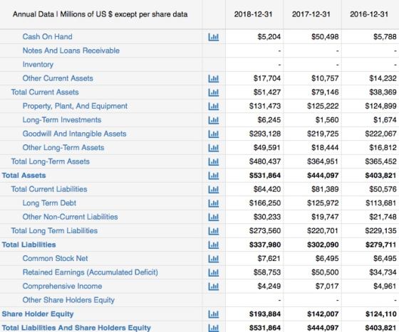This screenshot has height=332, width=399.
Task: Open chart icon for Long Term Debt
Action: [213, 203]
